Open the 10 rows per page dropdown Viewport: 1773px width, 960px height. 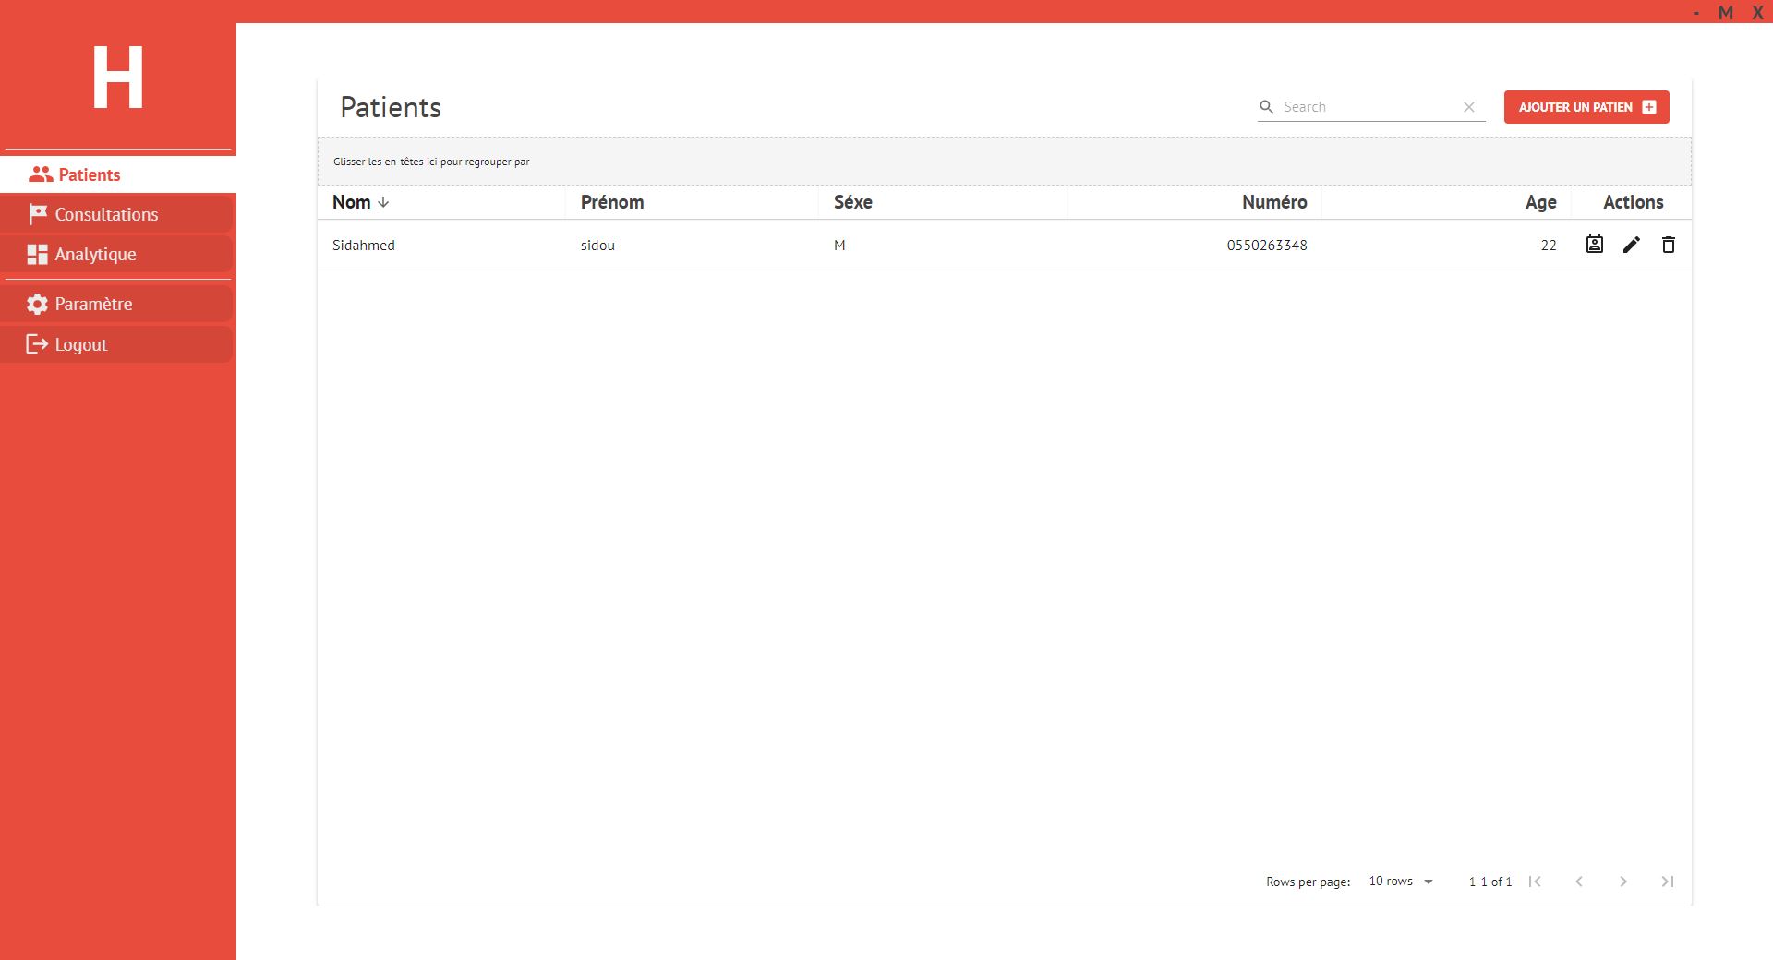pos(1401,882)
